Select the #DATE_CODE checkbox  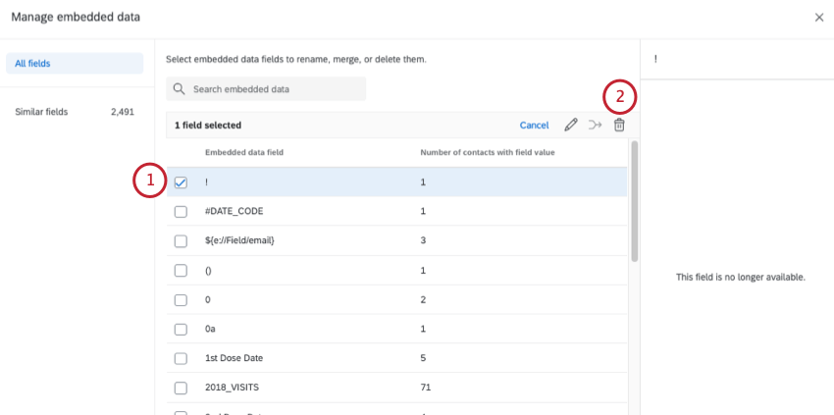point(181,212)
